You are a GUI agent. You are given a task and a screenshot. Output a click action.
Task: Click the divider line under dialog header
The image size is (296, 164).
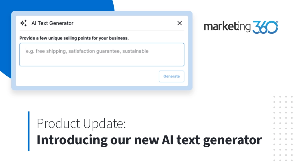coord(102,31)
